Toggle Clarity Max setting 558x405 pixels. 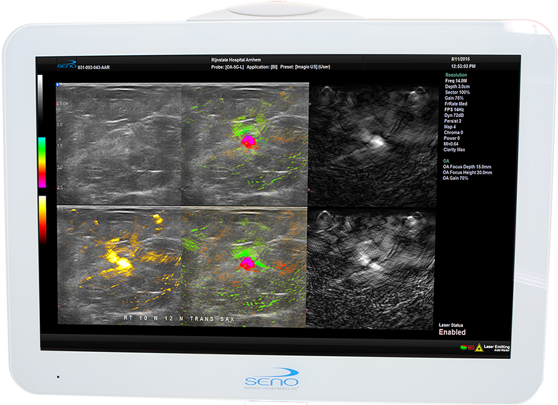[x=453, y=149]
